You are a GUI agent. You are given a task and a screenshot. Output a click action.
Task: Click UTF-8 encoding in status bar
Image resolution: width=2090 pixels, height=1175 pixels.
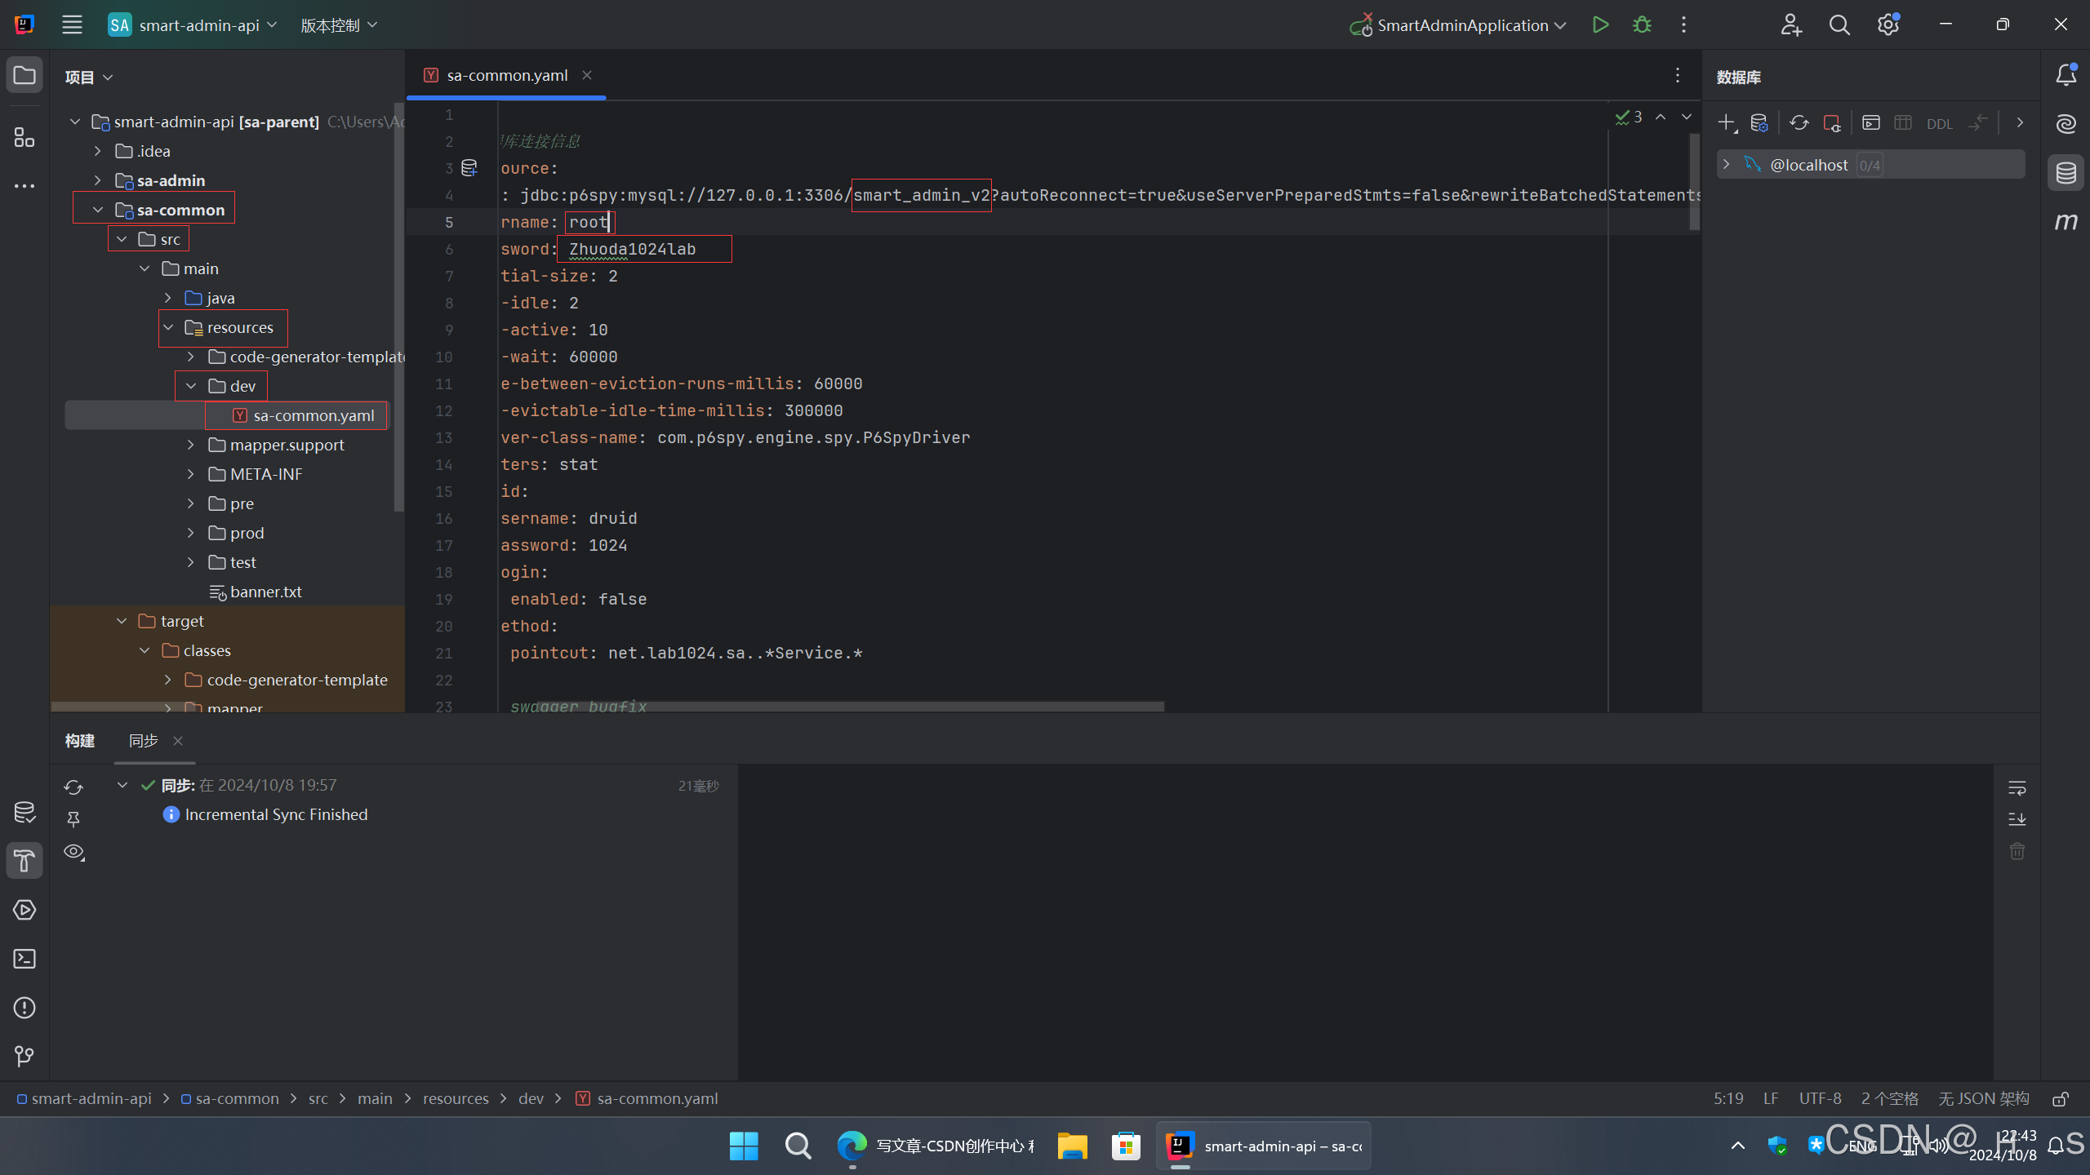[x=1820, y=1099]
